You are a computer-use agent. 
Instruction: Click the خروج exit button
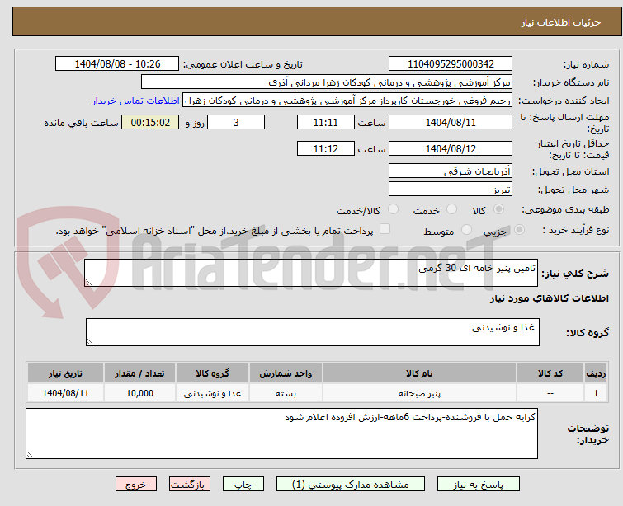(136, 485)
